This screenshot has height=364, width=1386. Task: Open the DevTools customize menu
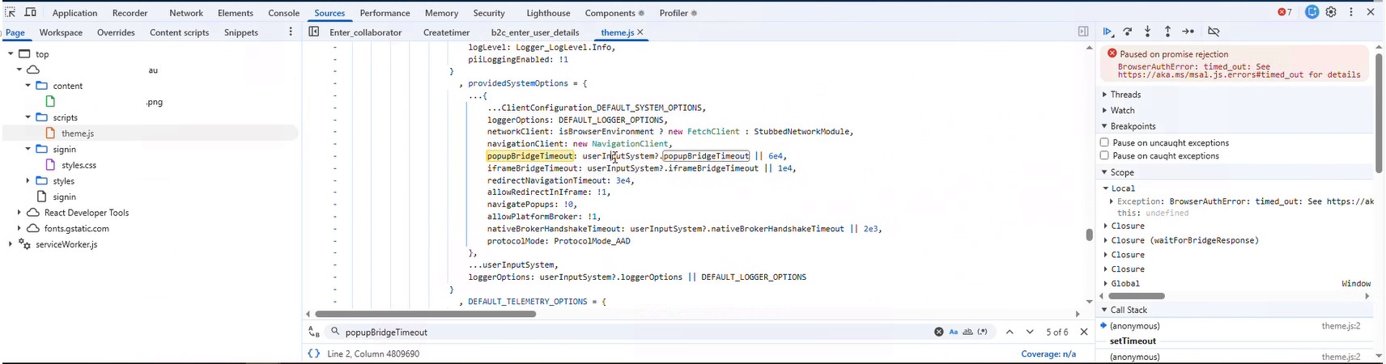pos(1351,12)
